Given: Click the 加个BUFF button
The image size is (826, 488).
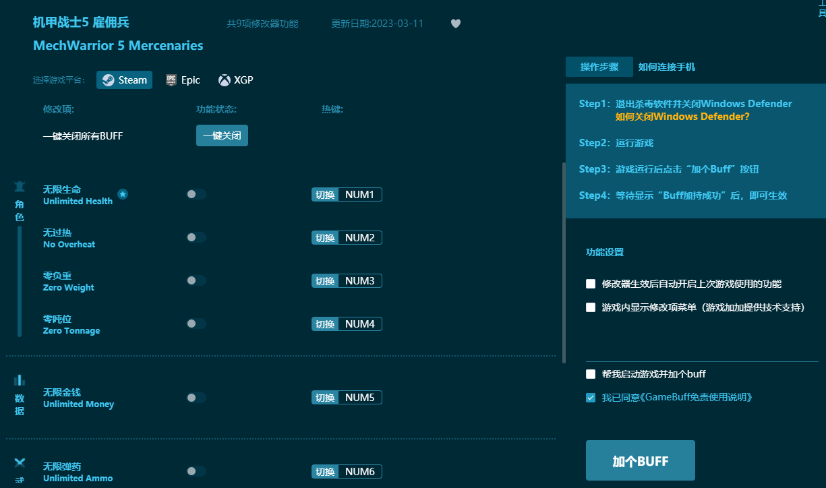Looking at the screenshot, I should (641, 461).
